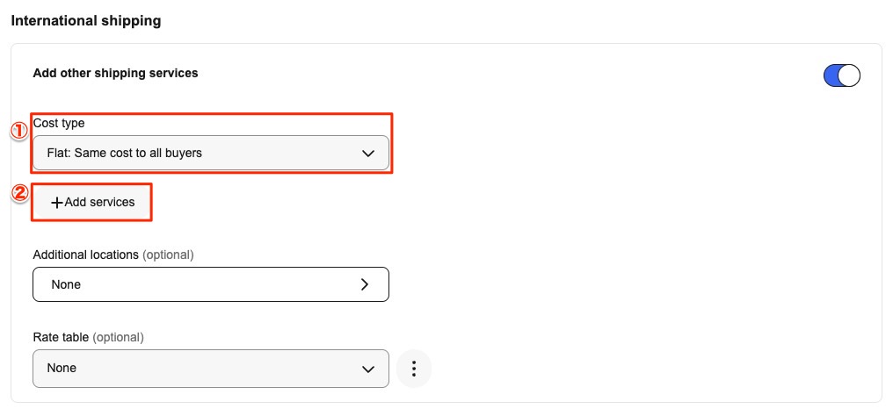
Task: Click the Add services button
Action: [x=93, y=202]
